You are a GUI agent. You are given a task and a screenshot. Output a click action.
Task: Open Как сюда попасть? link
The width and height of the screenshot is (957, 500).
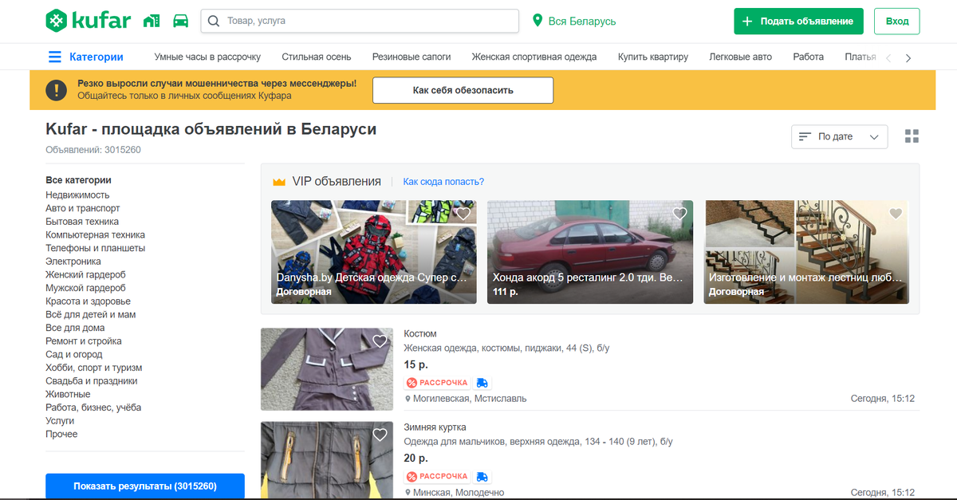click(x=443, y=182)
